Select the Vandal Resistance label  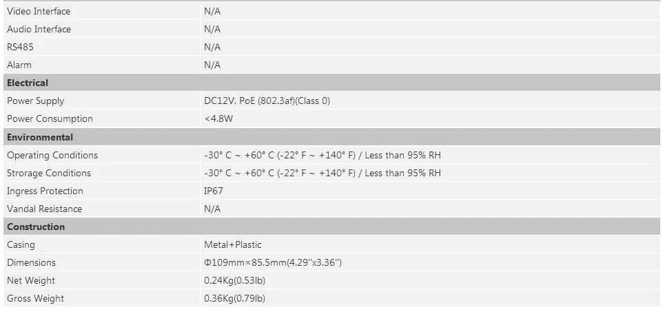click(44, 209)
